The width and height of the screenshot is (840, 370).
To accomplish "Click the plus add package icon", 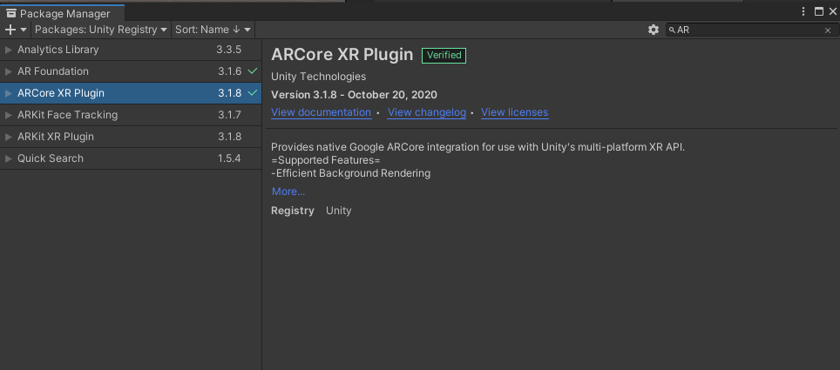I will click(10, 30).
